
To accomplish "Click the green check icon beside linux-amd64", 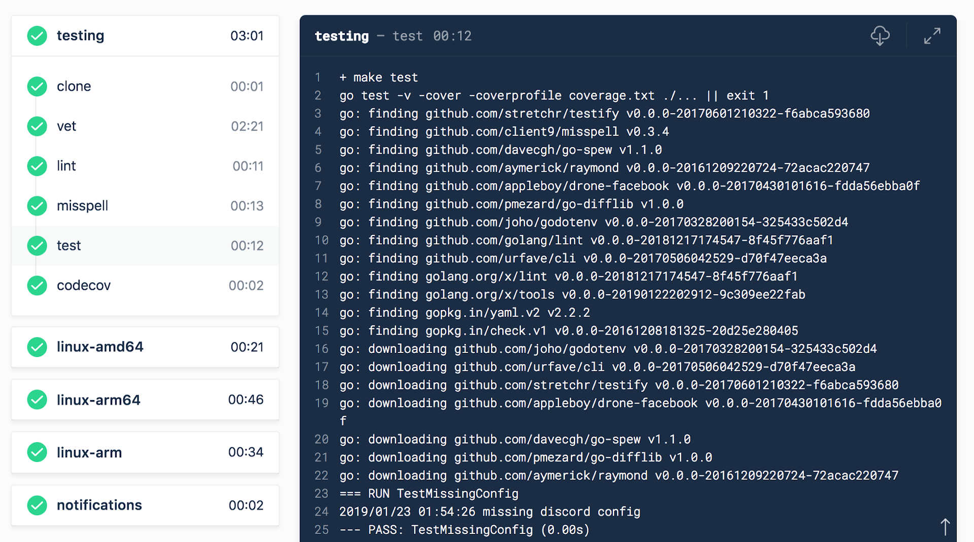I will click(x=37, y=347).
